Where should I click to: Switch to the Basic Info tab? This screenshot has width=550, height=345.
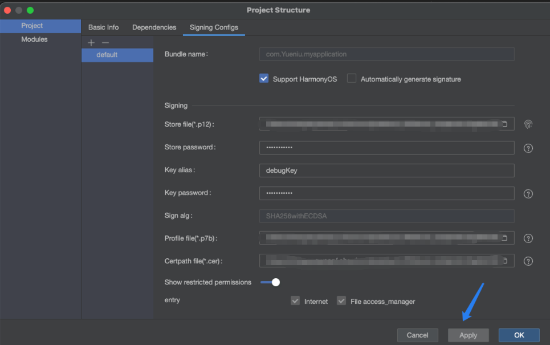point(104,27)
